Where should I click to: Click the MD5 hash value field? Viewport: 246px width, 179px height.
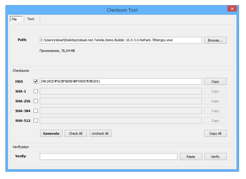[x=121, y=81]
